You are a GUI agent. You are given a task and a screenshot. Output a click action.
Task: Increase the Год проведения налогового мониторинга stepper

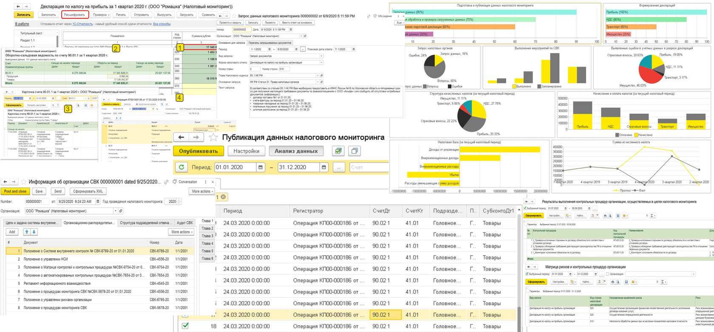click(x=179, y=200)
